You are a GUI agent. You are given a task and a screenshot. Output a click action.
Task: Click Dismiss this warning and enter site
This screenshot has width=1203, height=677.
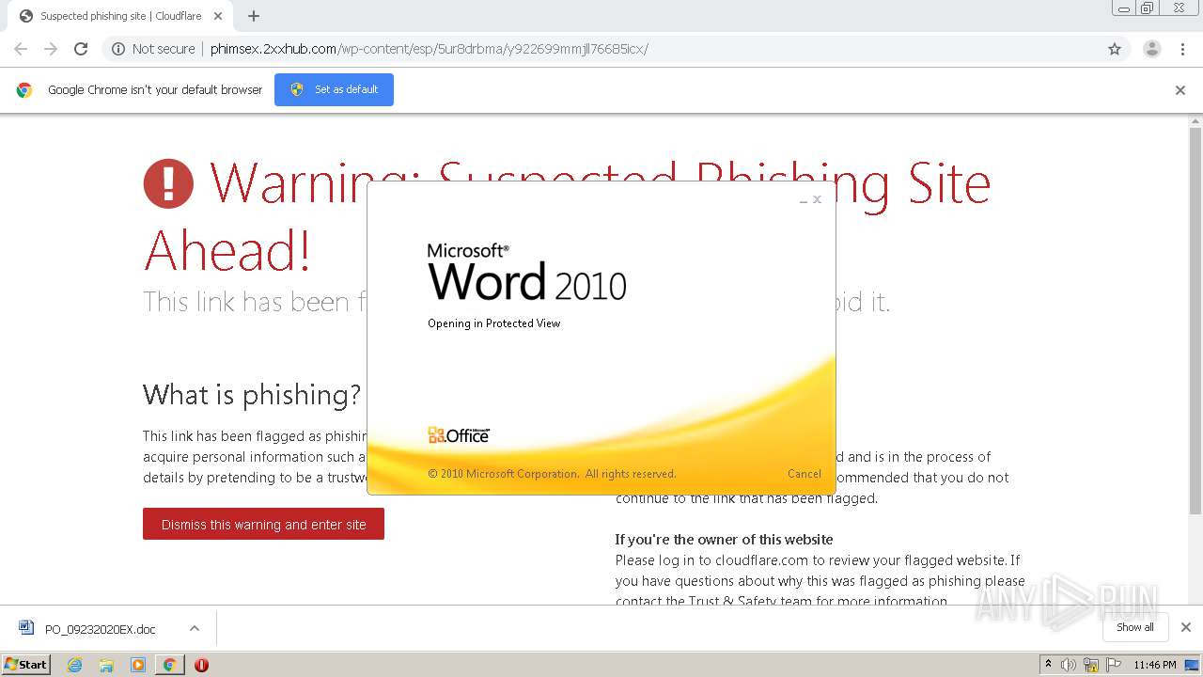263,525
